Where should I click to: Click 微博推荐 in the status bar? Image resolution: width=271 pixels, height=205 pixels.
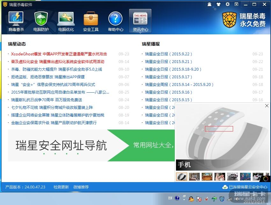point(81,187)
